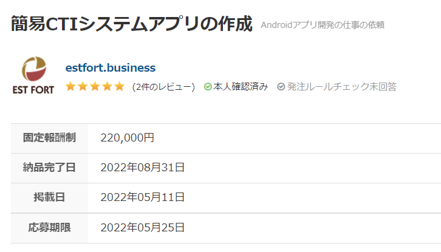Screen dimensions: 441x252
Task: Click the 簡易CTIシステムアプリの作成 heading
Action: coord(132,24)
